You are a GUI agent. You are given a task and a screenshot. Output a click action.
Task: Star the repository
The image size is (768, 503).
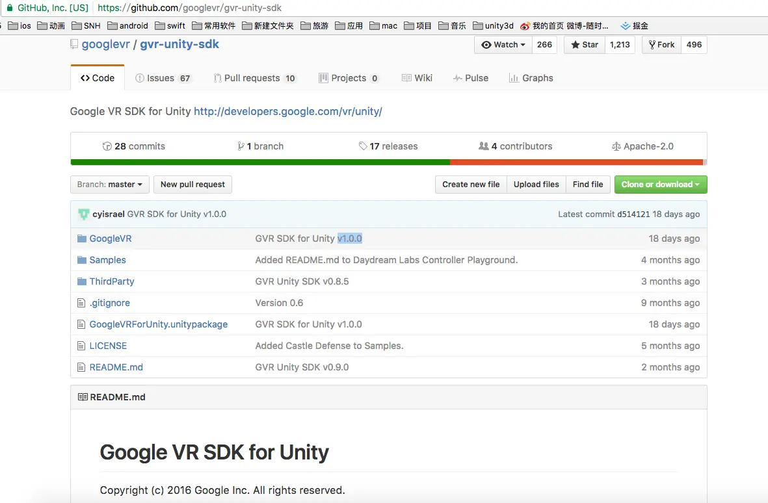point(585,45)
